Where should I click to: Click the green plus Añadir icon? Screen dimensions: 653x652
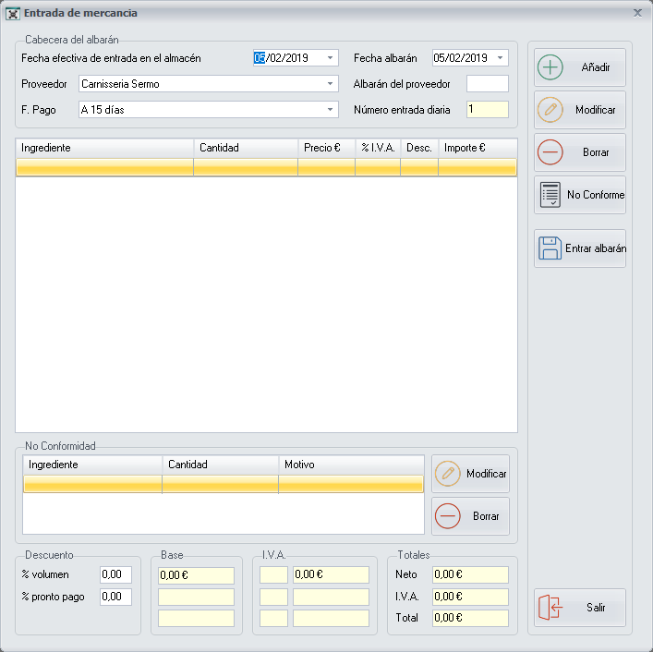pyautogui.click(x=550, y=67)
